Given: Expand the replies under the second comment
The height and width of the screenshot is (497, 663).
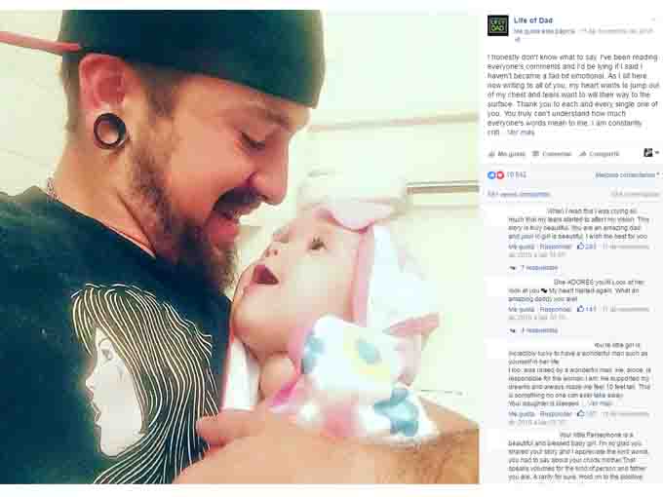Looking at the screenshot, I should (x=534, y=330).
